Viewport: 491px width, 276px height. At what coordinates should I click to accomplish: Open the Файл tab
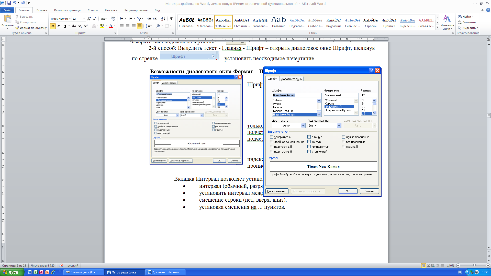(7, 10)
